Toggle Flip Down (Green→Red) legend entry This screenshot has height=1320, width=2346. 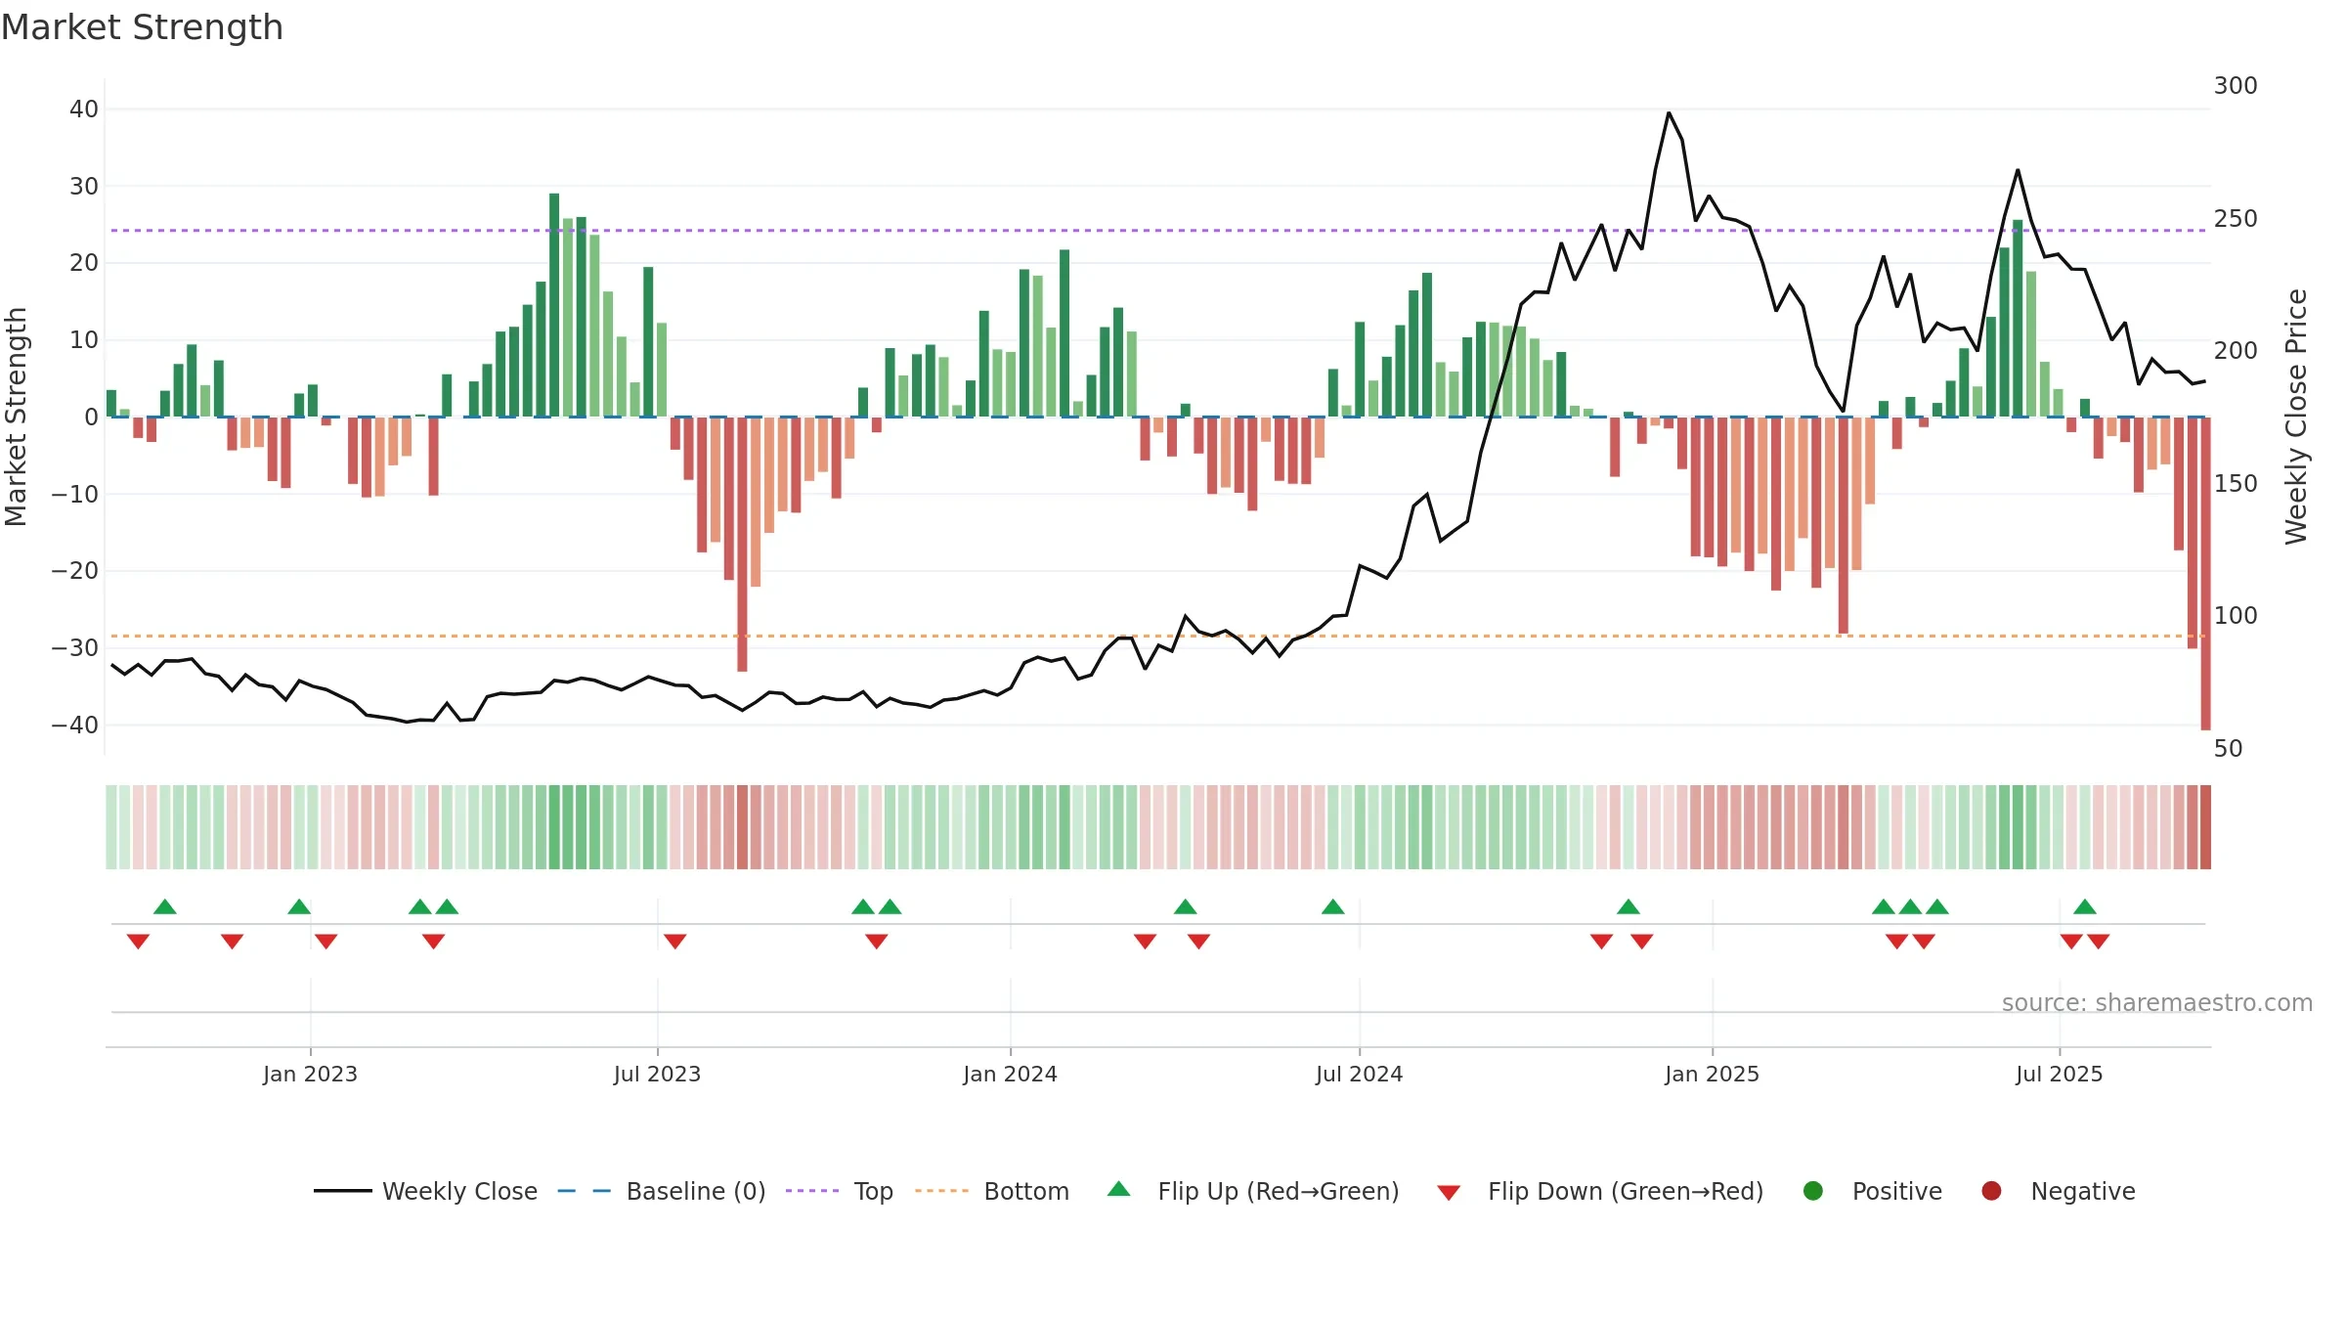[1600, 1191]
